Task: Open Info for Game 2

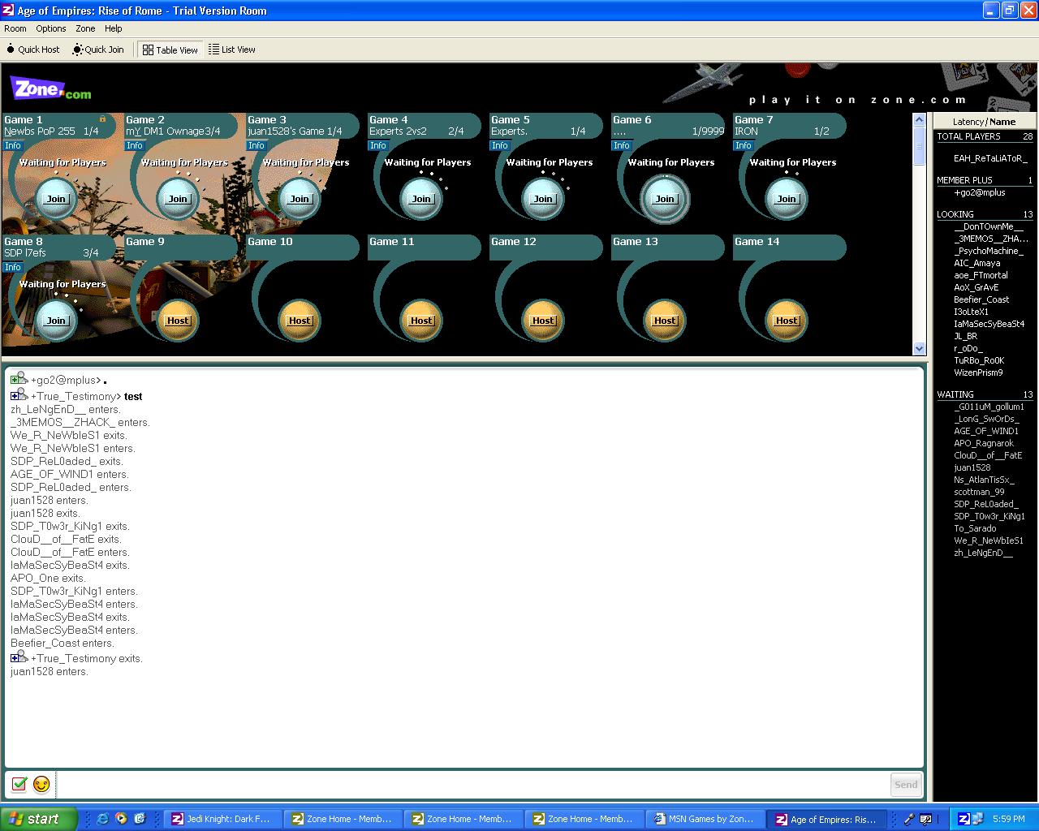Action: click(135, 146)
